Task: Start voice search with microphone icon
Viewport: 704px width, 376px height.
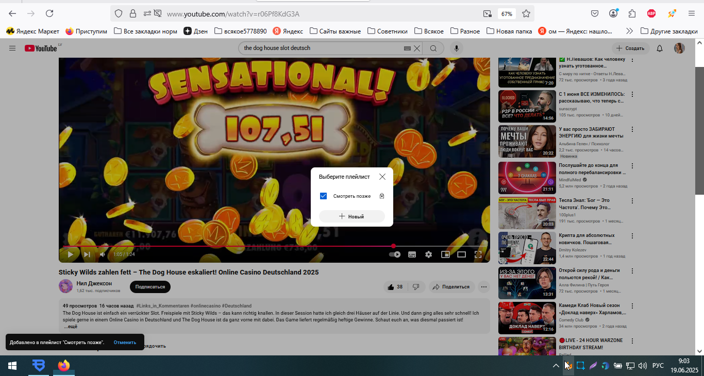Action: click(456, 48)
